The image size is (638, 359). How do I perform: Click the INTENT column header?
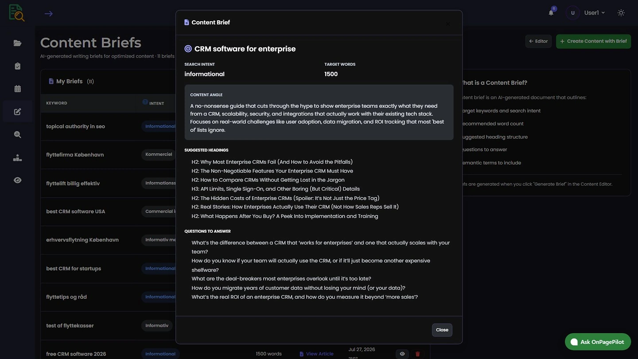point(156,103)
